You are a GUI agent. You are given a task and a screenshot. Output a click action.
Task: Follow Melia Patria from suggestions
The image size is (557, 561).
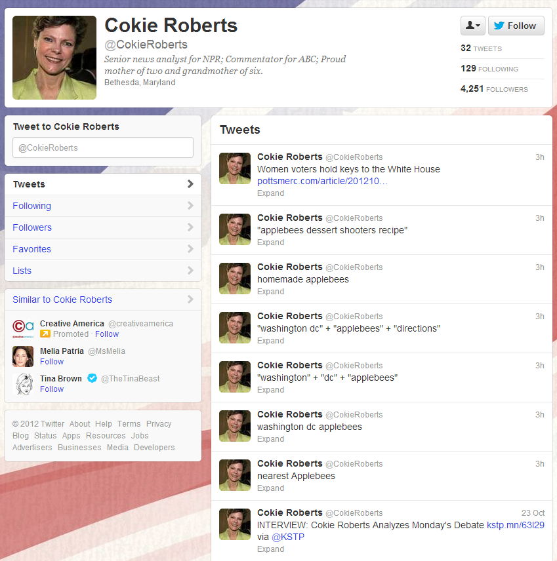point(52,362)
